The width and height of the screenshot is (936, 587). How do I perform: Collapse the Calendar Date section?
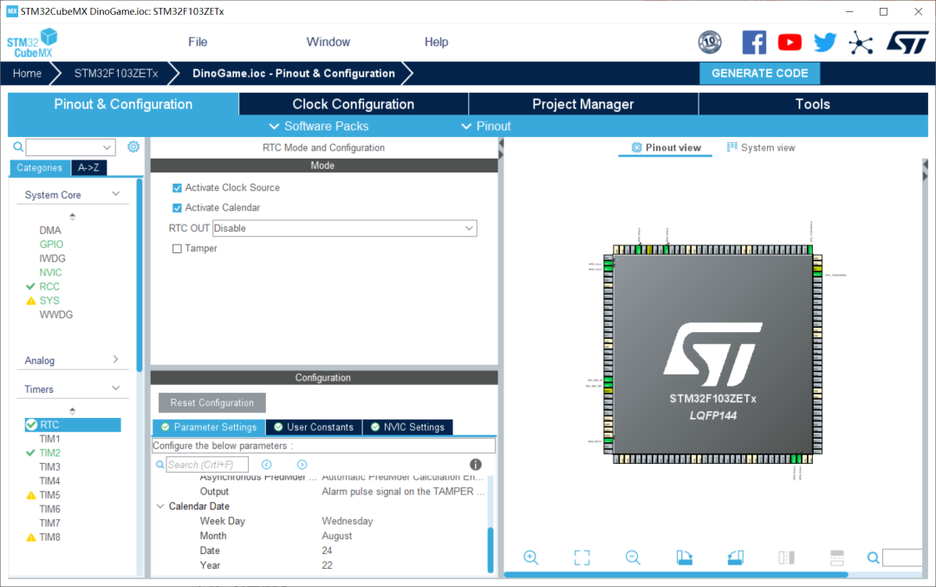(160, 506)
